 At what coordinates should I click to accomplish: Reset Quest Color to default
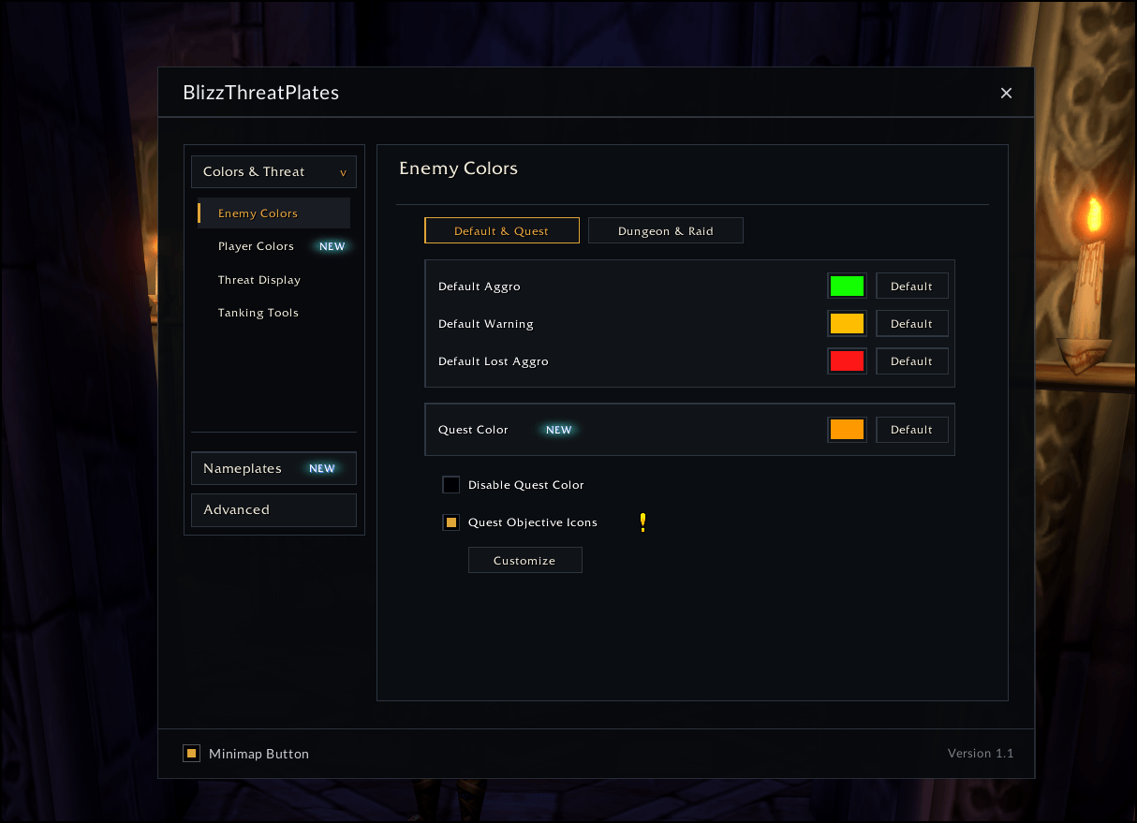click(911, 430)
